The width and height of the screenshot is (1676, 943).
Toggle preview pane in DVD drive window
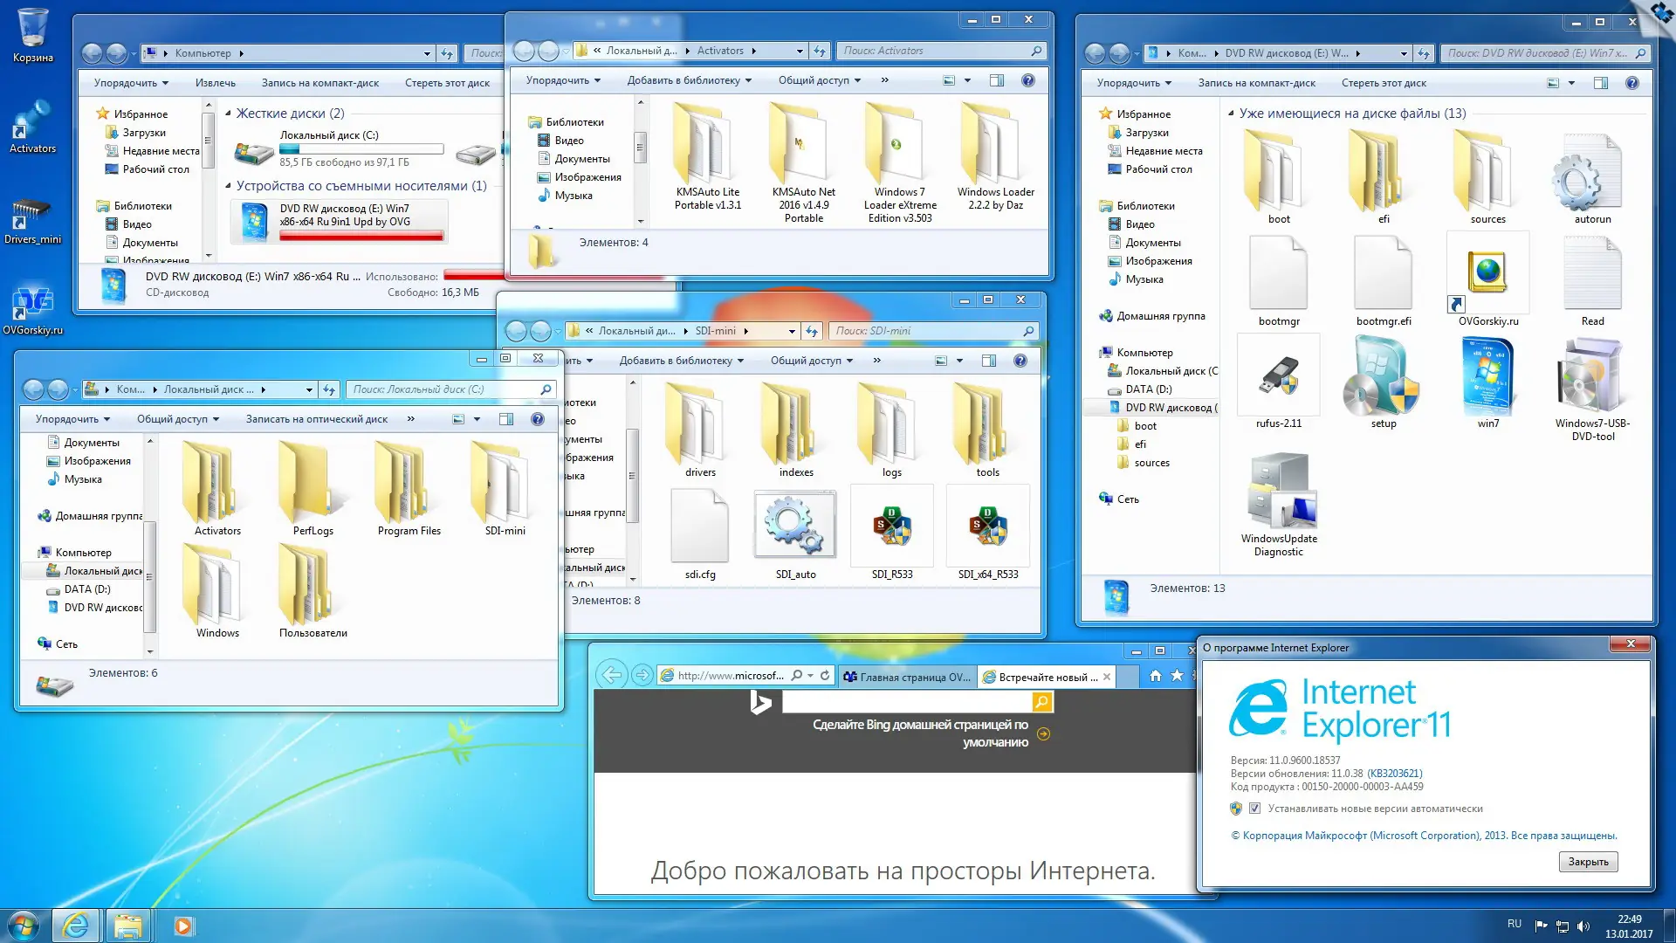pos(1600,83)
